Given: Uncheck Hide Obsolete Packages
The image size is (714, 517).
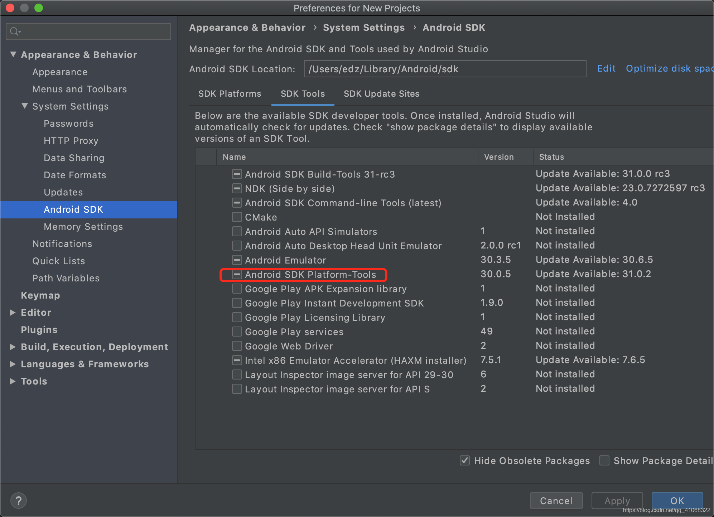Looking at the screenshot, I should point(465,461).
